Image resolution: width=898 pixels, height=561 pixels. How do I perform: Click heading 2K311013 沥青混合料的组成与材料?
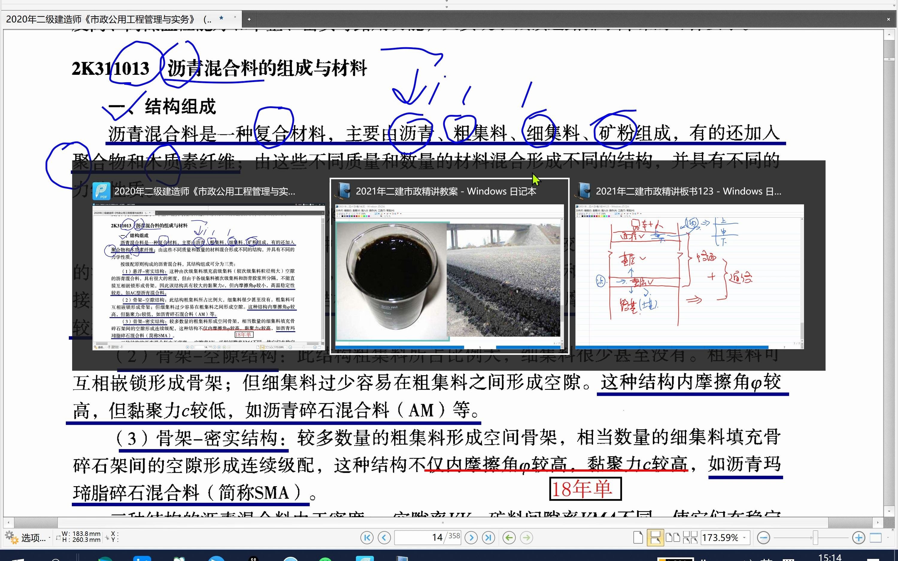coord(219,68)
